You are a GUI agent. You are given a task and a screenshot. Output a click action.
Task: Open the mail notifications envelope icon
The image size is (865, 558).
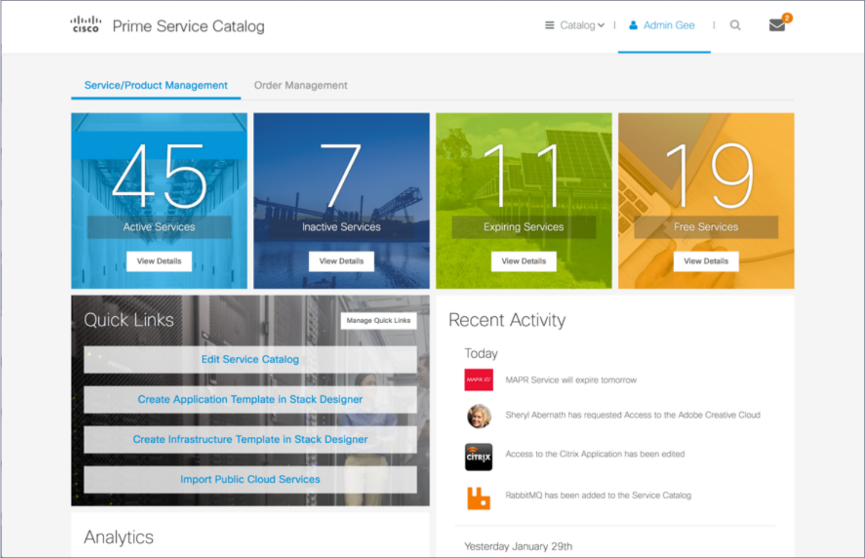(x=777, y=25)
